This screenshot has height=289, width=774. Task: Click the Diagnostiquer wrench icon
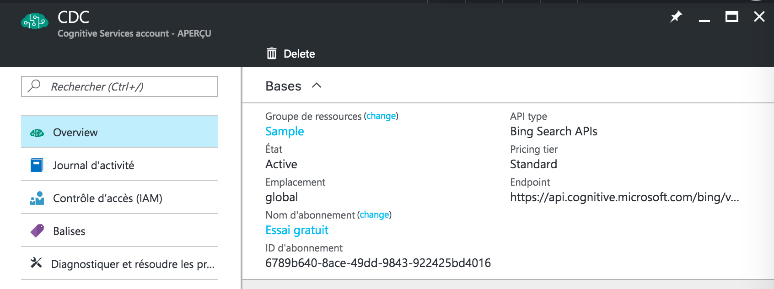(36, 262)
